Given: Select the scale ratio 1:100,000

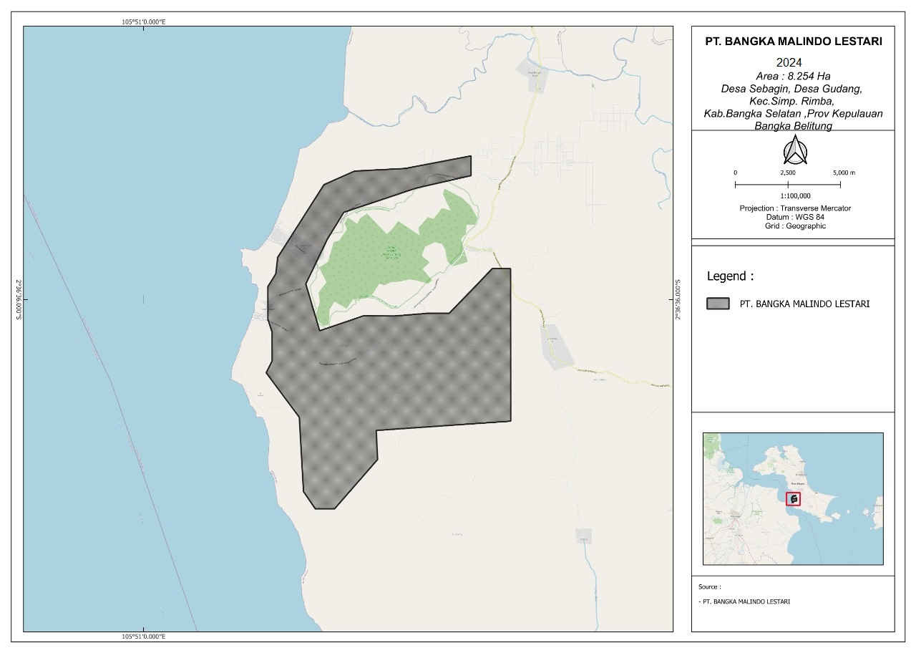Looking at the screenshot, I should coord(795,195).
